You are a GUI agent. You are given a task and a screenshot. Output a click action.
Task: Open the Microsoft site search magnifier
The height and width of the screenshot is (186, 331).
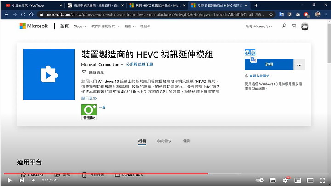pyautogui.click(x=284, y=26)
